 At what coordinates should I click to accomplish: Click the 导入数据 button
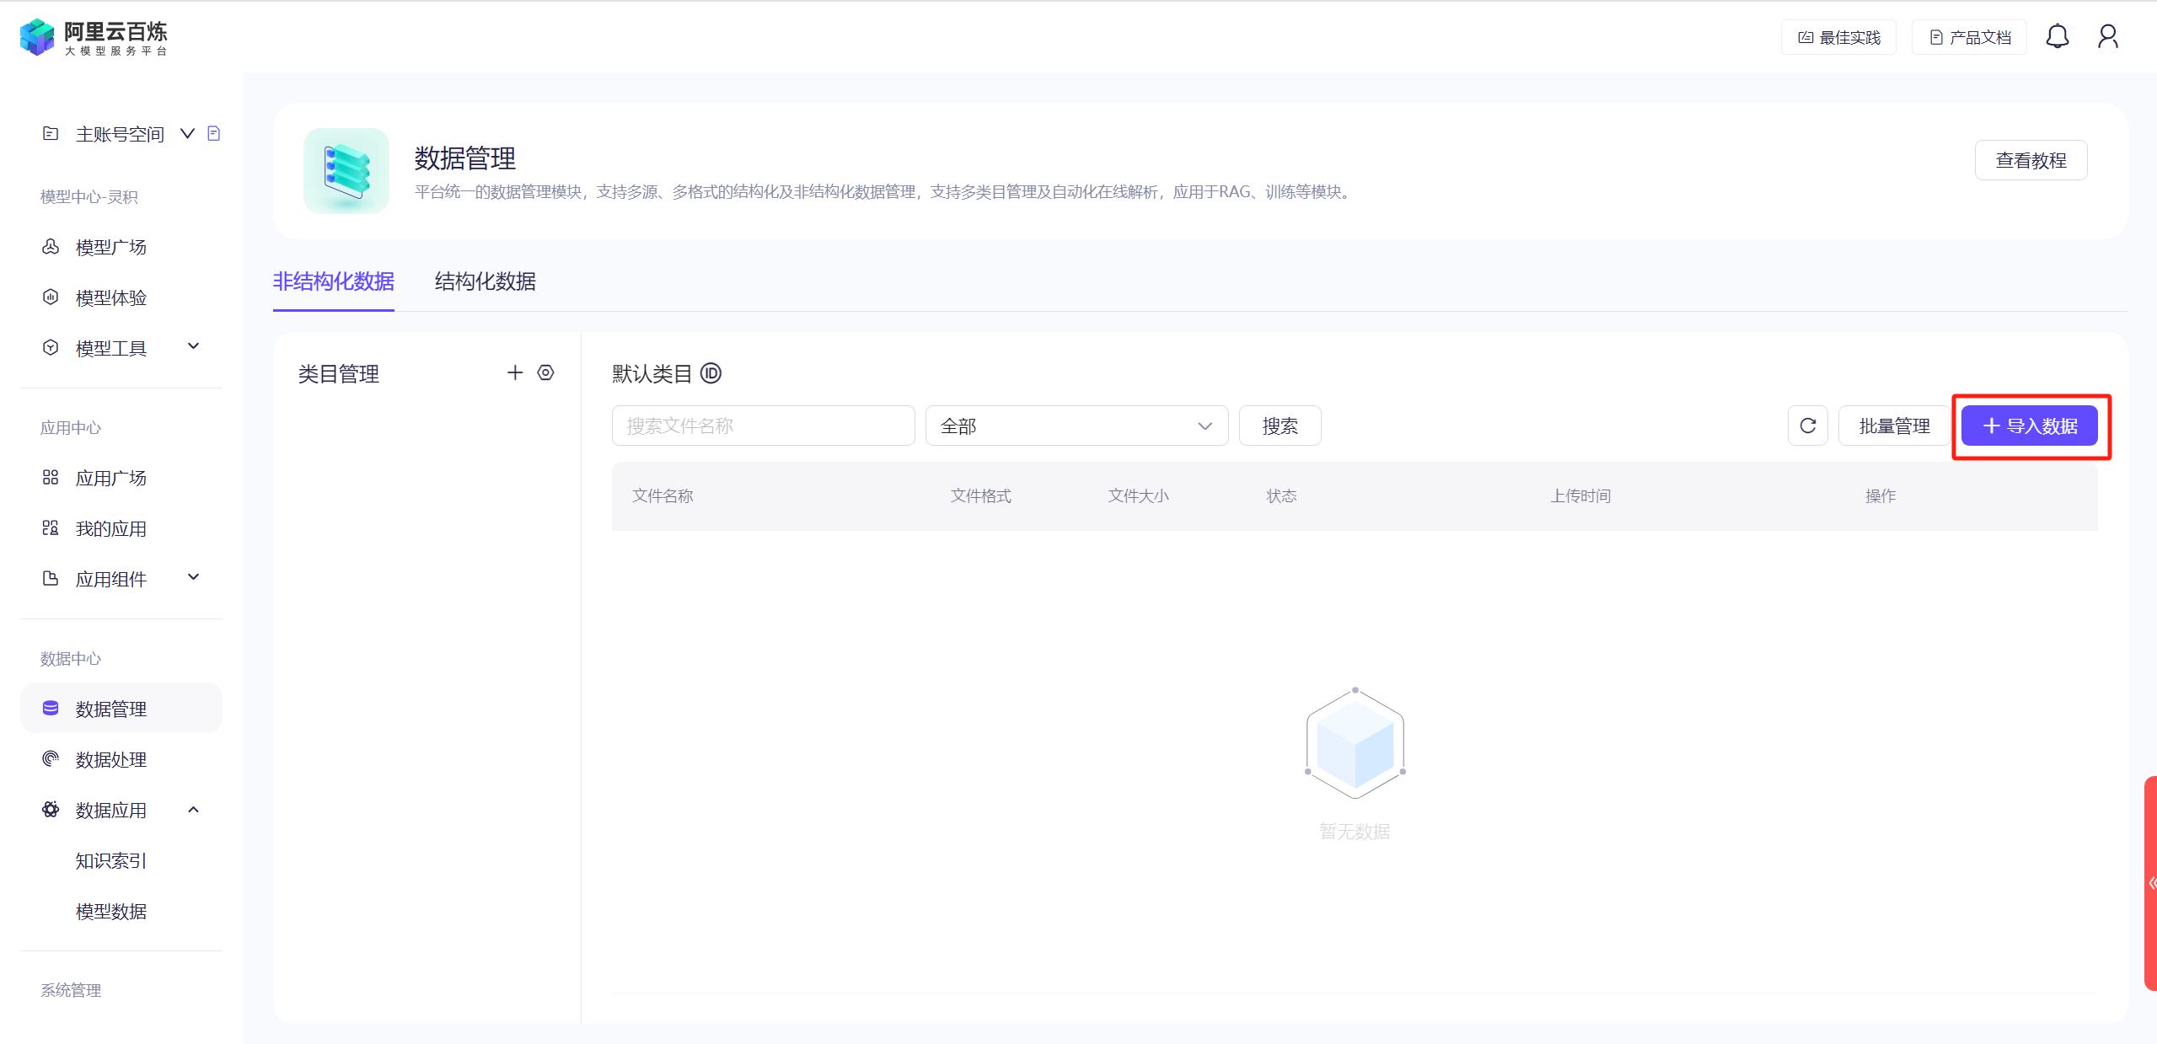2029,426
